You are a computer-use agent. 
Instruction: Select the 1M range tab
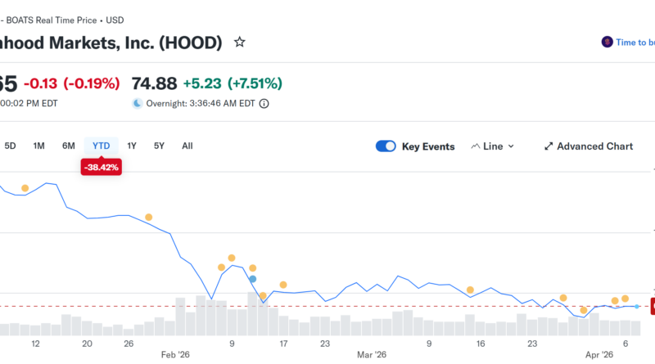tap(38, 146)
